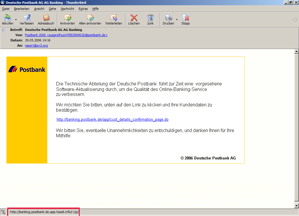The width and height of the screenshot is (299, 216).
Task: Open the Datei menu
Action: pos(6,9)
